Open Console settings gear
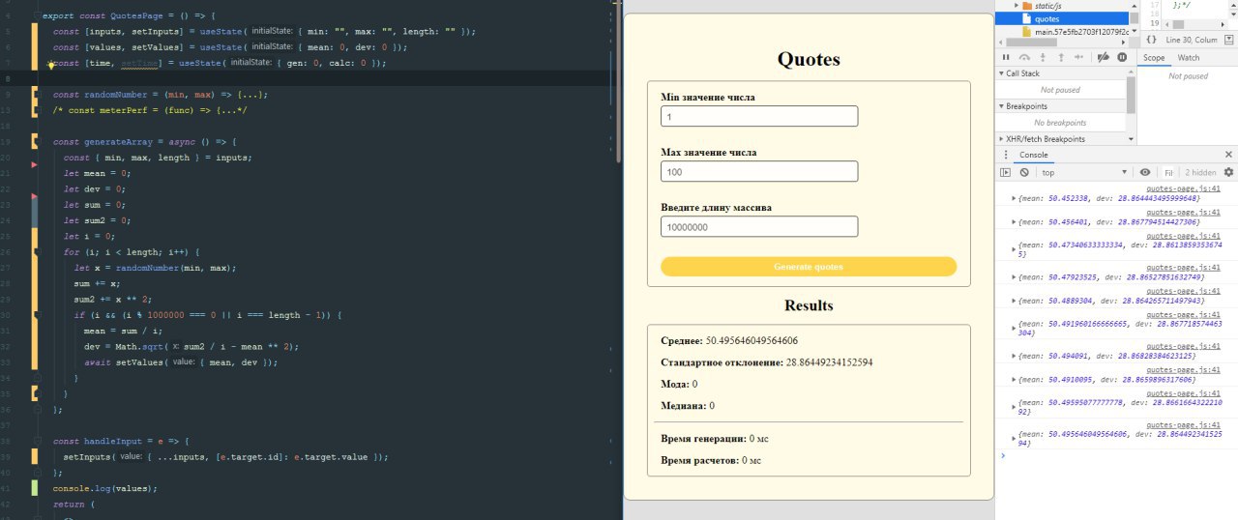The width and height of the screenshot is (1238, 520). pos(1228,172)
